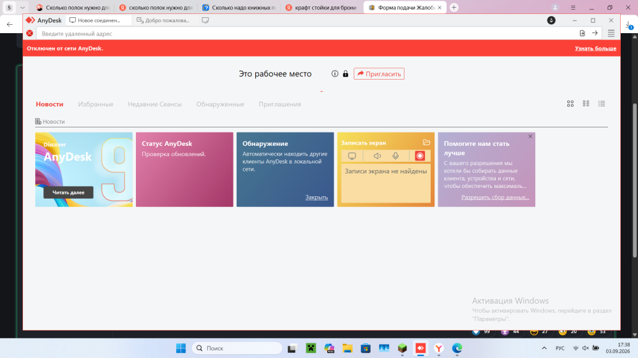Switch to browser tab 'крафт стойки для брони'

coord(321,7)
